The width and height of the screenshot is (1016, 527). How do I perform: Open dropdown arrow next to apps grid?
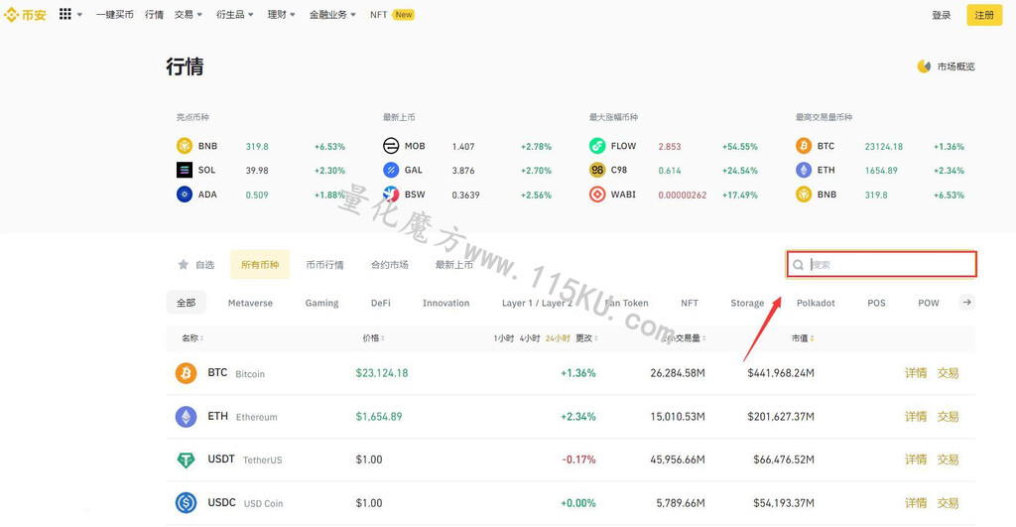79,14
